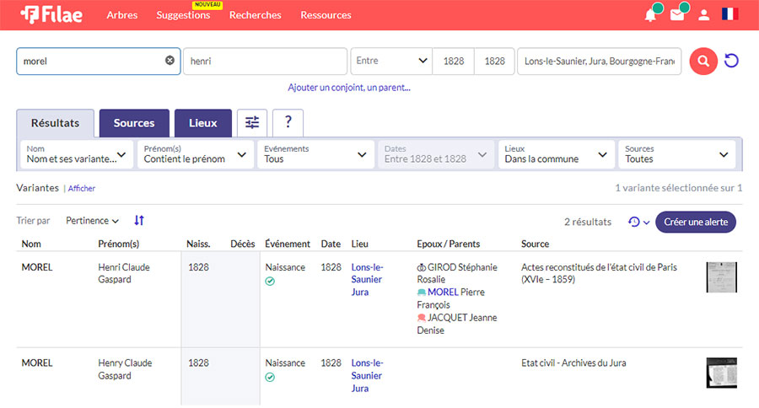Open the Pertinence sort dropdown

pyautogui.click(x=92, y=221)
